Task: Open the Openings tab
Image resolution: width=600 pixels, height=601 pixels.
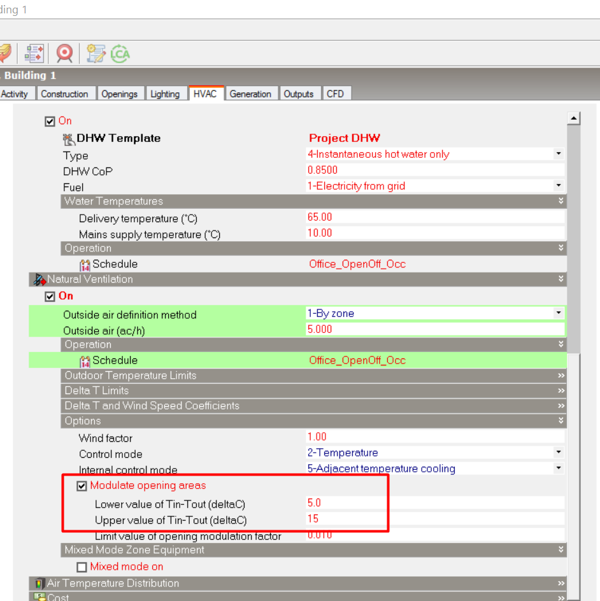Action: coord(120,94)
